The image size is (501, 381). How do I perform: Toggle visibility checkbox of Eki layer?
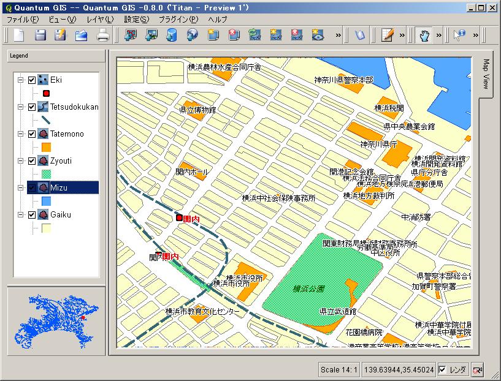(x=31, y=80)
